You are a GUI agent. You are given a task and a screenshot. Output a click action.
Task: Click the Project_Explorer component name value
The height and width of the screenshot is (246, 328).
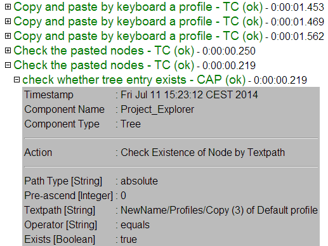(x=157, y=110)
